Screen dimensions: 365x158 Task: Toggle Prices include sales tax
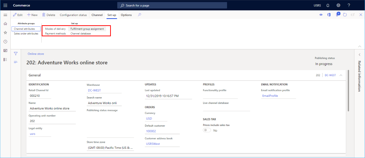pos(207,130)
